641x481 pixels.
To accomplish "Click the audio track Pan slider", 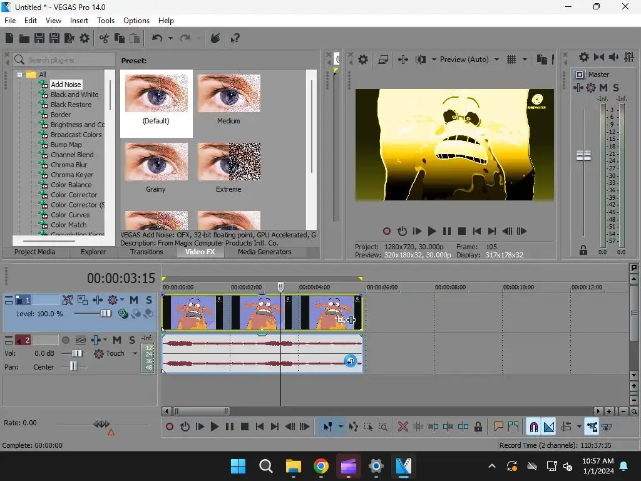I will click(x=74, y=367).
